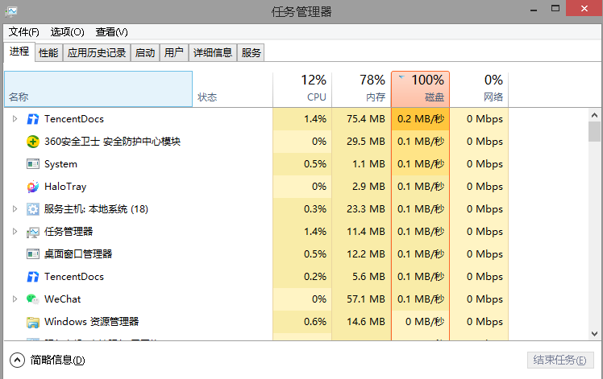Select the System process icon

click(x=33, y=164)
